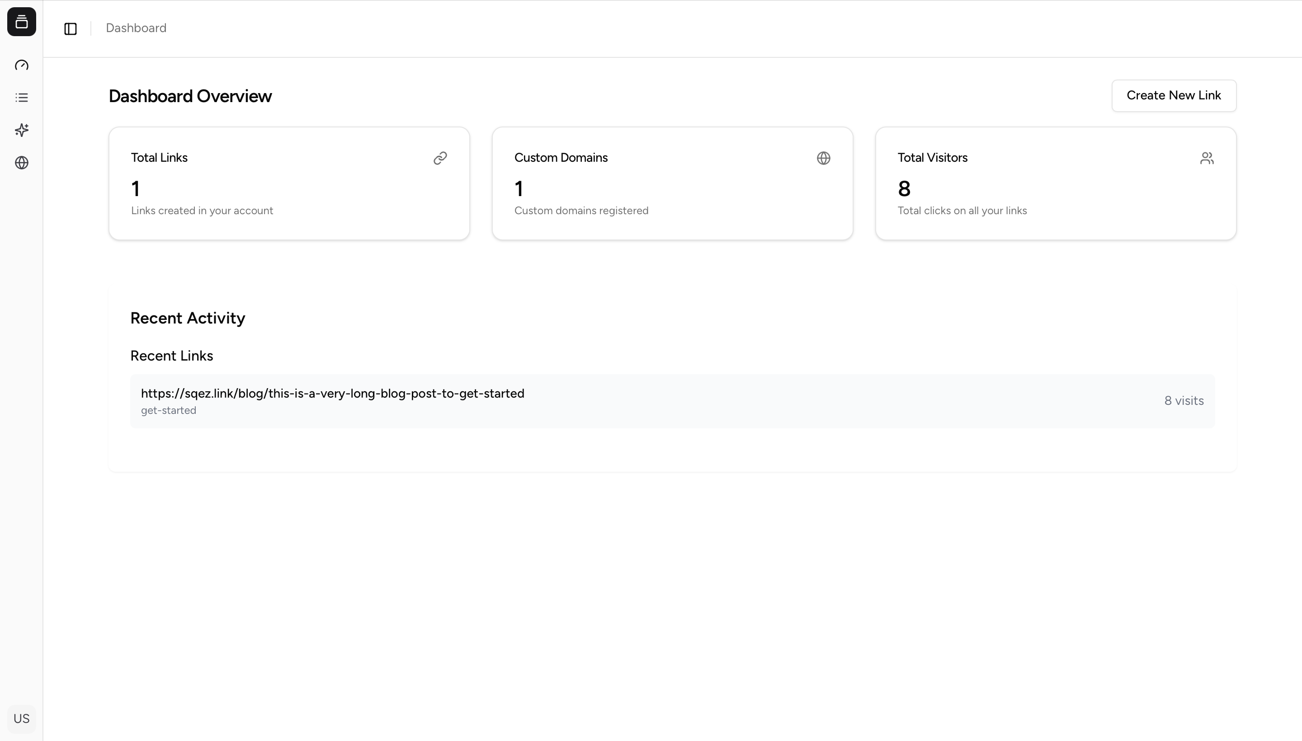Open the dashboard gauge icon in sidebar

21,65
